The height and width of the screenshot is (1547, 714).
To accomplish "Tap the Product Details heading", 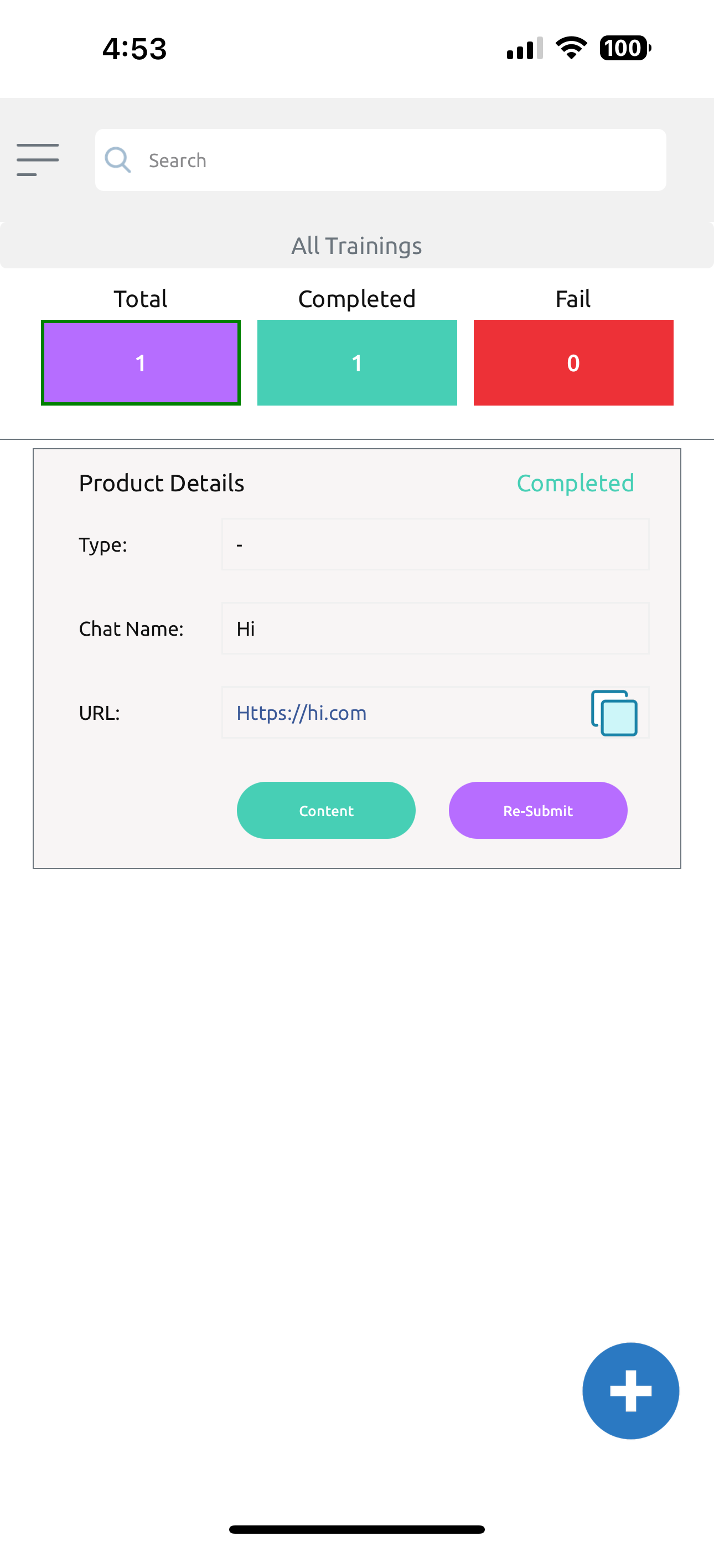I will [x=162, y=483].
